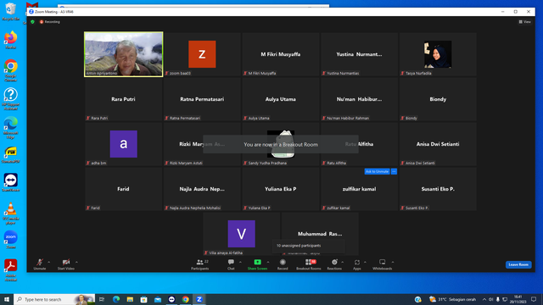
Task: Select the adha bm avatar tile
Action: pyautogui.click(x=124, y=144)
